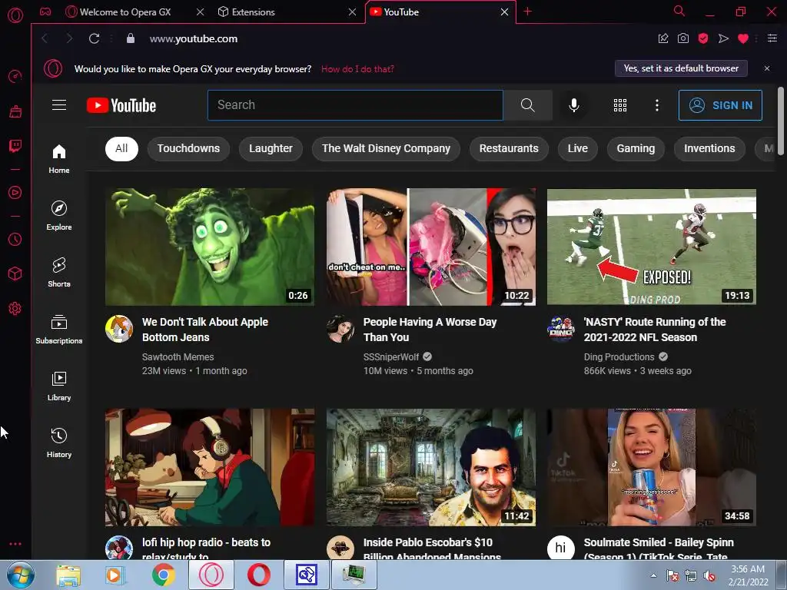Open the My Flow send icon
The image size is (787, 590).
click(x=723, y=38)
